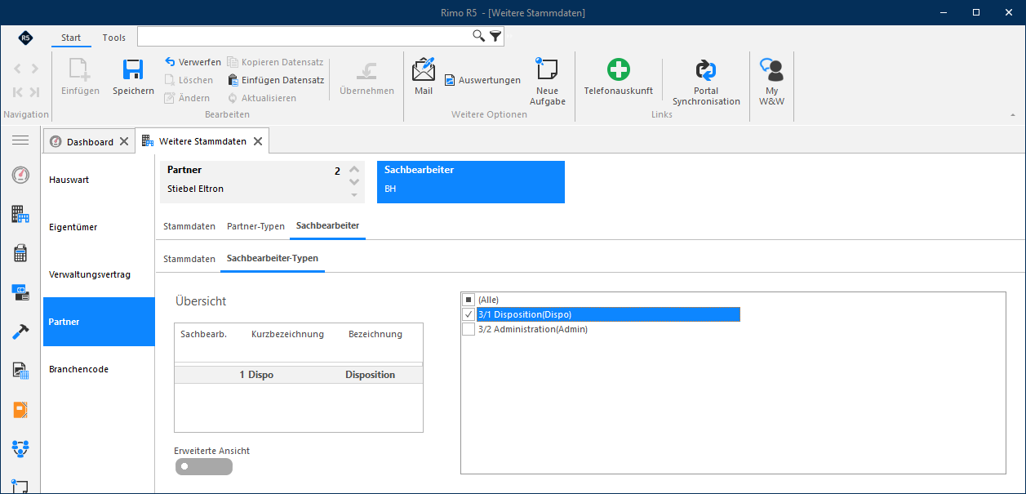
Task: Click the Sachbearbeiter BH blue panel
Action: [471, 182]
